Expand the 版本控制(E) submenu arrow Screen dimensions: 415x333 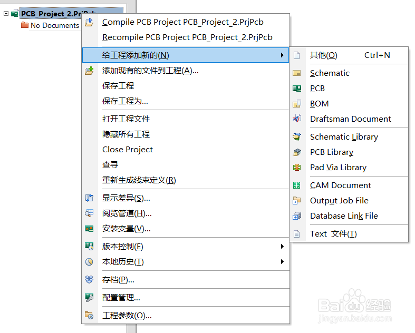(x=282, y=246)
